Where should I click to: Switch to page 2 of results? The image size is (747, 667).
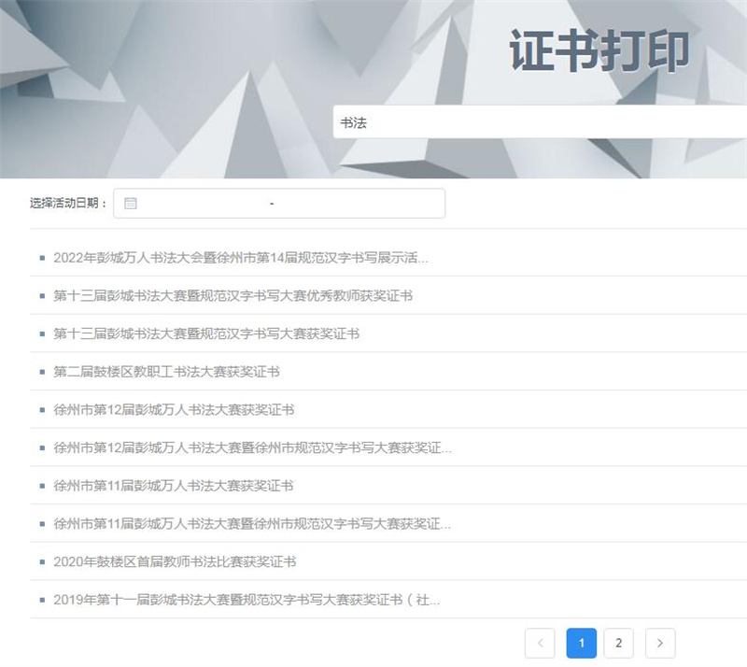(x=618, y=643)
